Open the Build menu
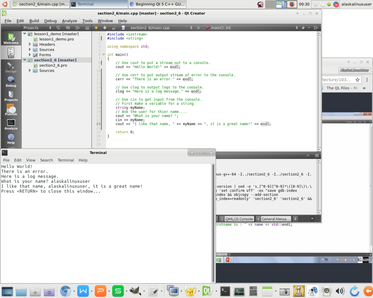The width and height of the screenshot is (373, 298). (34, 21)
